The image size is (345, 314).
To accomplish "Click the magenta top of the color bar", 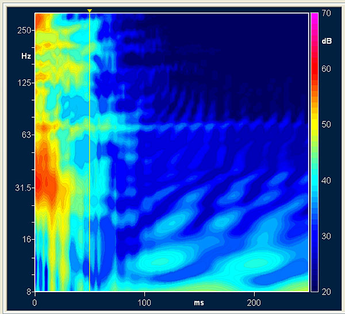I will [x=315, y=17].
